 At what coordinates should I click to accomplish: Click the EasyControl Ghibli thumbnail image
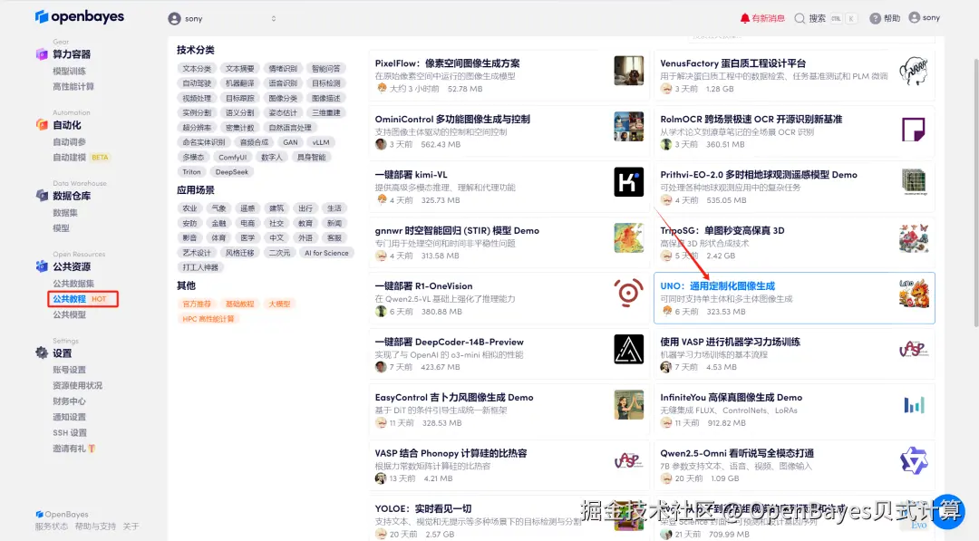click(x=628, y=404)
